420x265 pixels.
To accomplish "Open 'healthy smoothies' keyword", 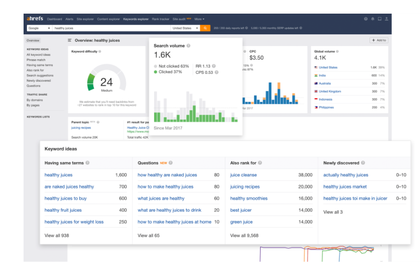I will [249, 199].
